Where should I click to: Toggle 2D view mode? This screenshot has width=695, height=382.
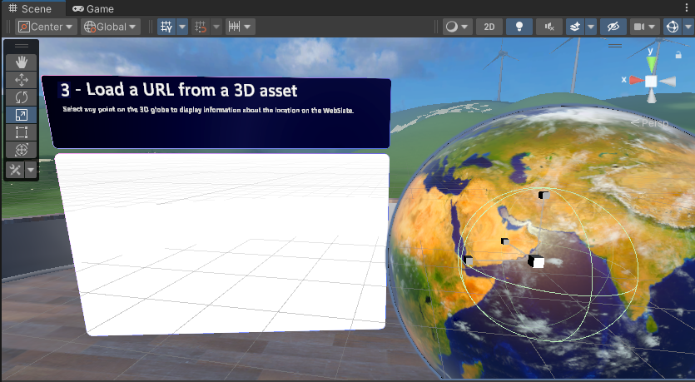(x=489, y=27)
